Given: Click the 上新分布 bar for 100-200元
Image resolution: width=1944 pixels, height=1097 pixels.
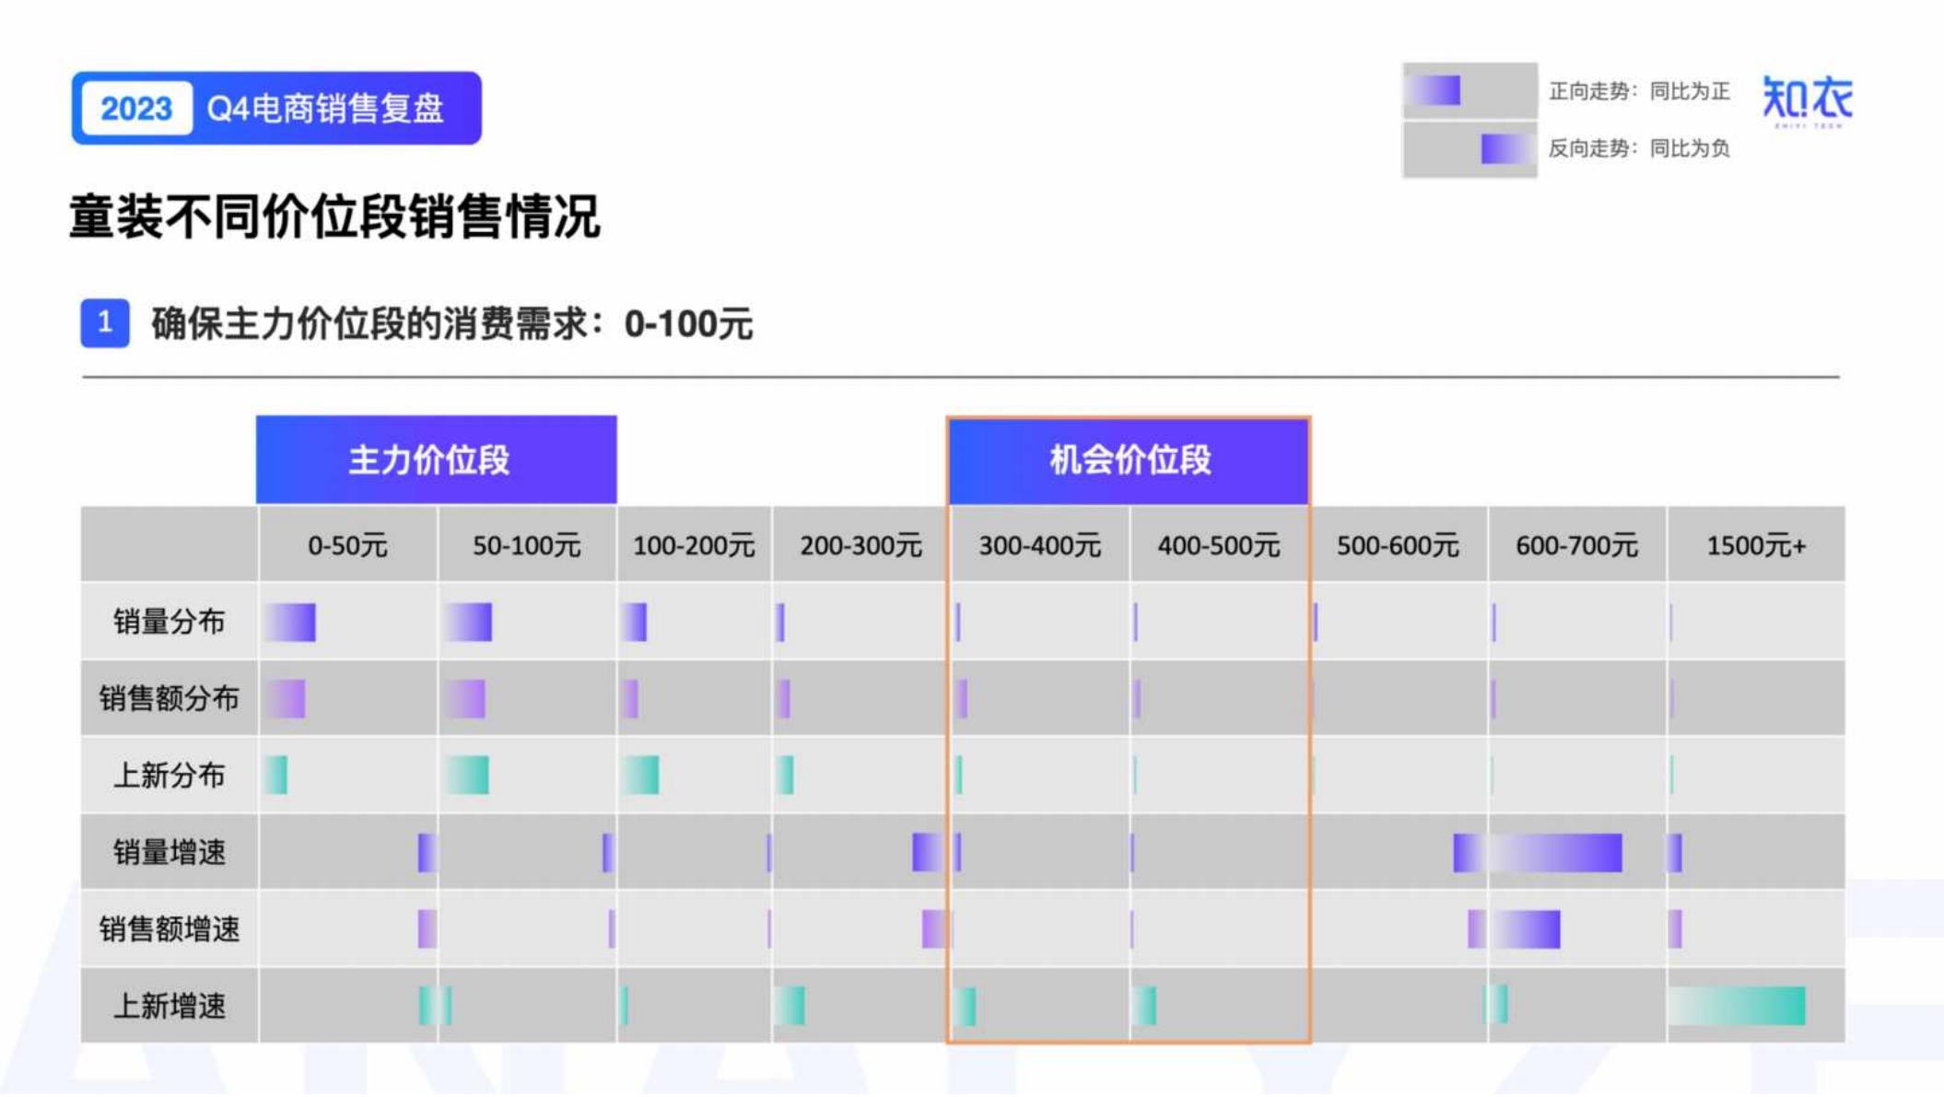Looking at the screenshot, I should (640, 776).
